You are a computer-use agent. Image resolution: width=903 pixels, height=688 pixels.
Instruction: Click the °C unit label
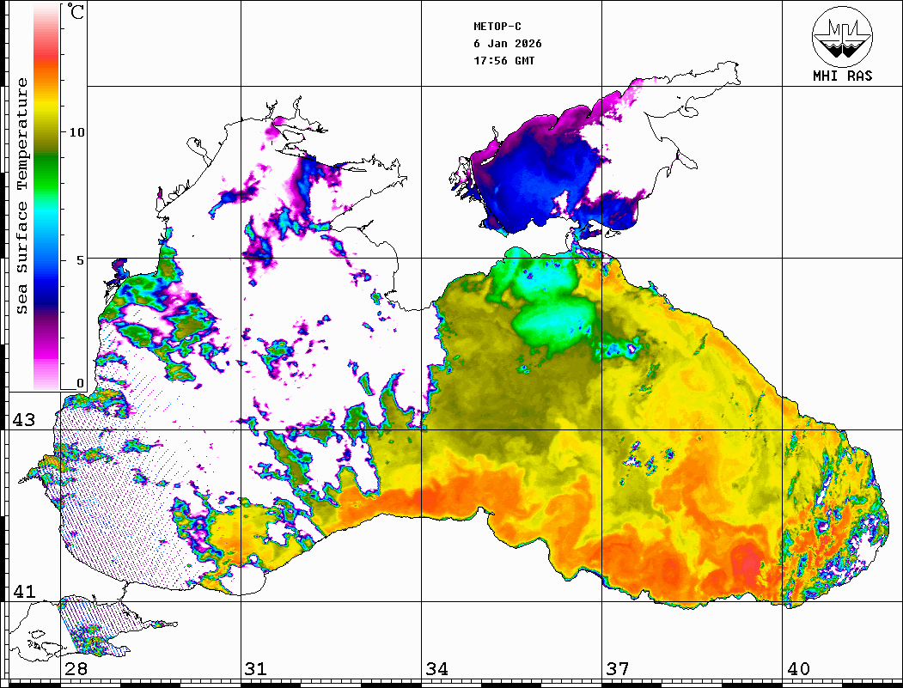click(76, 14)
